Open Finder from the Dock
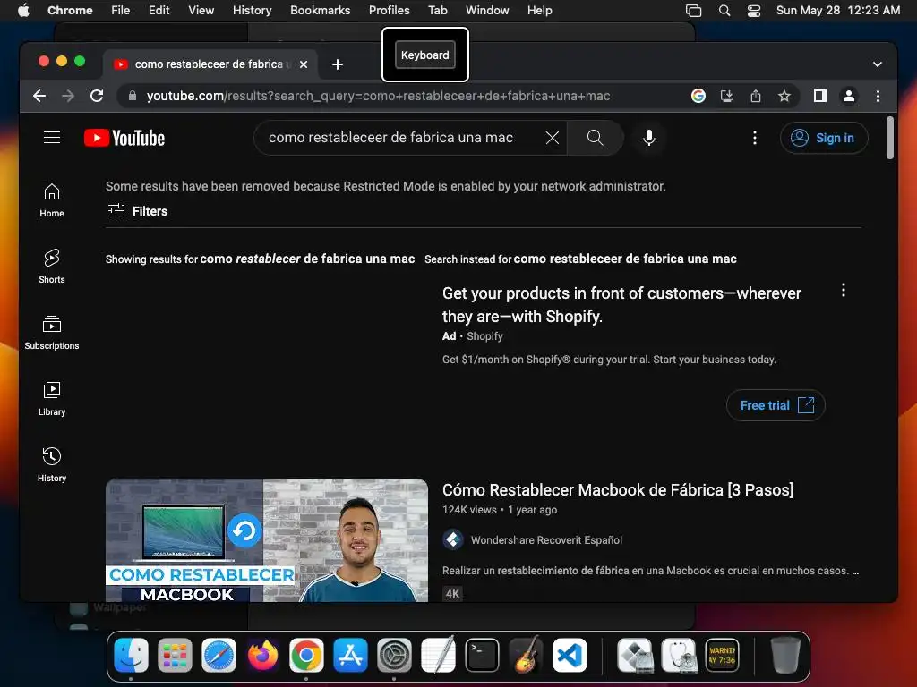Screen dimensions: 917x687 click(x=131, y=655)
